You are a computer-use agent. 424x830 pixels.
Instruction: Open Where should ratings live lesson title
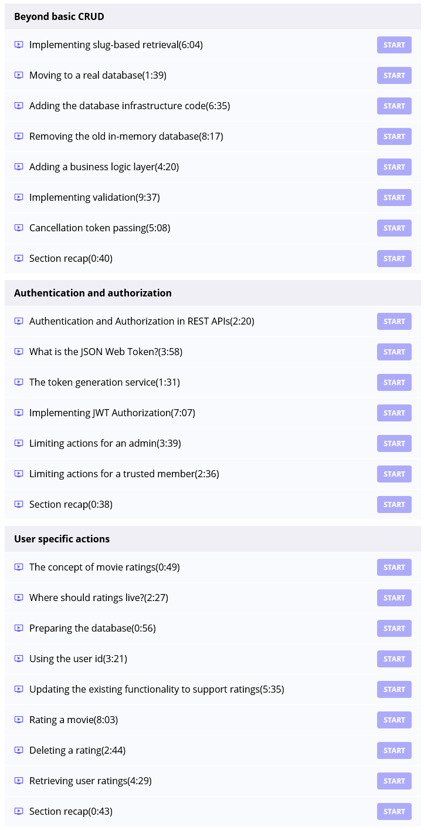point(99,598)
